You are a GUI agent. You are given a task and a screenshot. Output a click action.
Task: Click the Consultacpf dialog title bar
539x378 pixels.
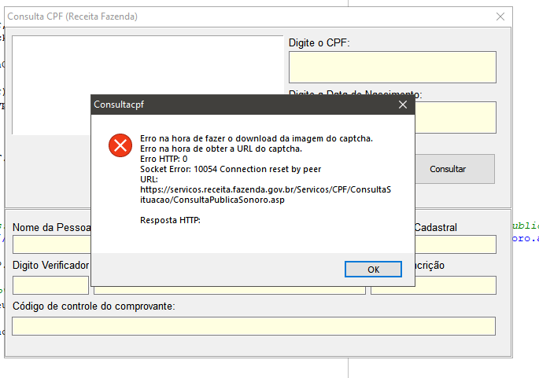[241, 105]
